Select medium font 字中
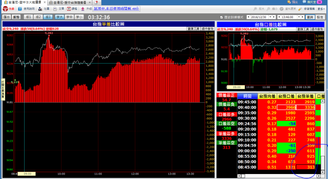This screenshot has width=328, height=179. [69, 17]
